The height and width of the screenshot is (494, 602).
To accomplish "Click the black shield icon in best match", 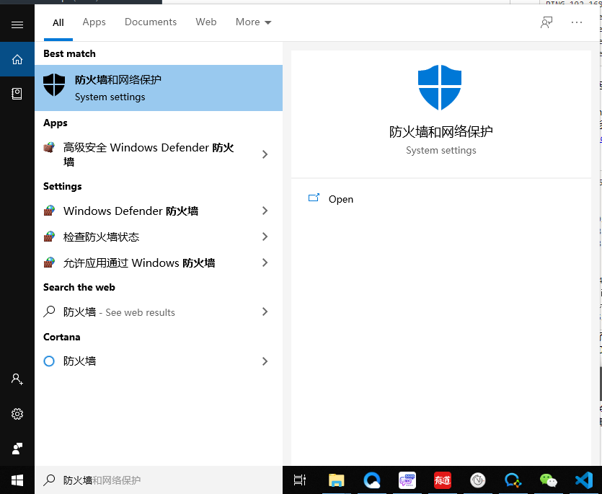I will [54, 85].
